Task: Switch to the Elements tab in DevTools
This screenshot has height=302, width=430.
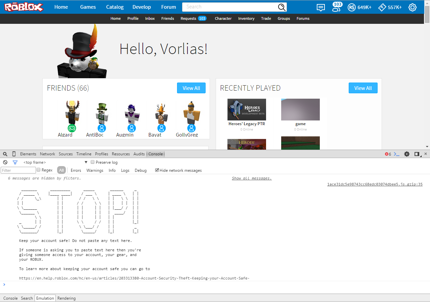Action: coord(28,154)
